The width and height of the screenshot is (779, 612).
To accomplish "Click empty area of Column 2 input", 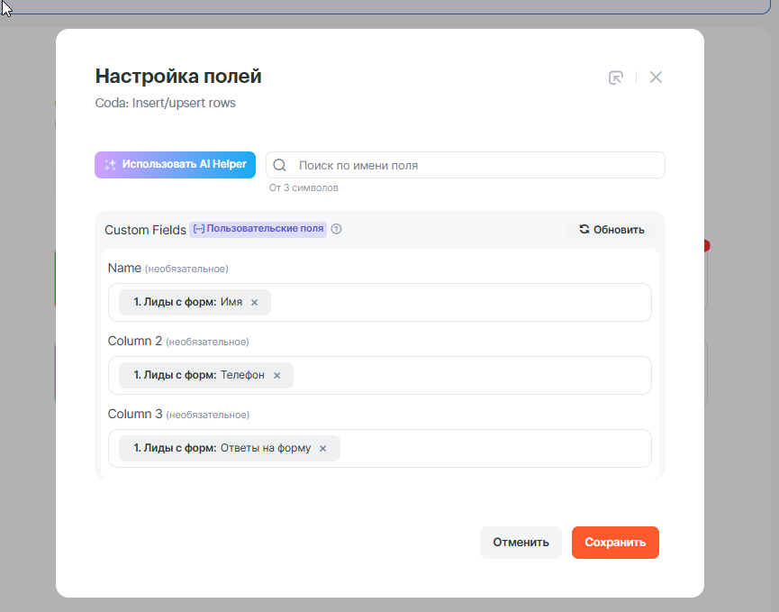I will (468, 376).
